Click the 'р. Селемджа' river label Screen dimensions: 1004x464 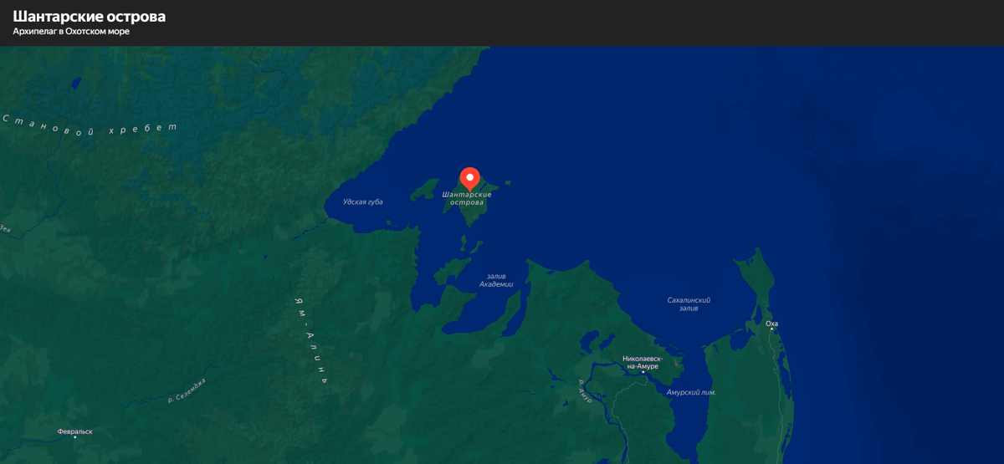(x=186, y=391)
